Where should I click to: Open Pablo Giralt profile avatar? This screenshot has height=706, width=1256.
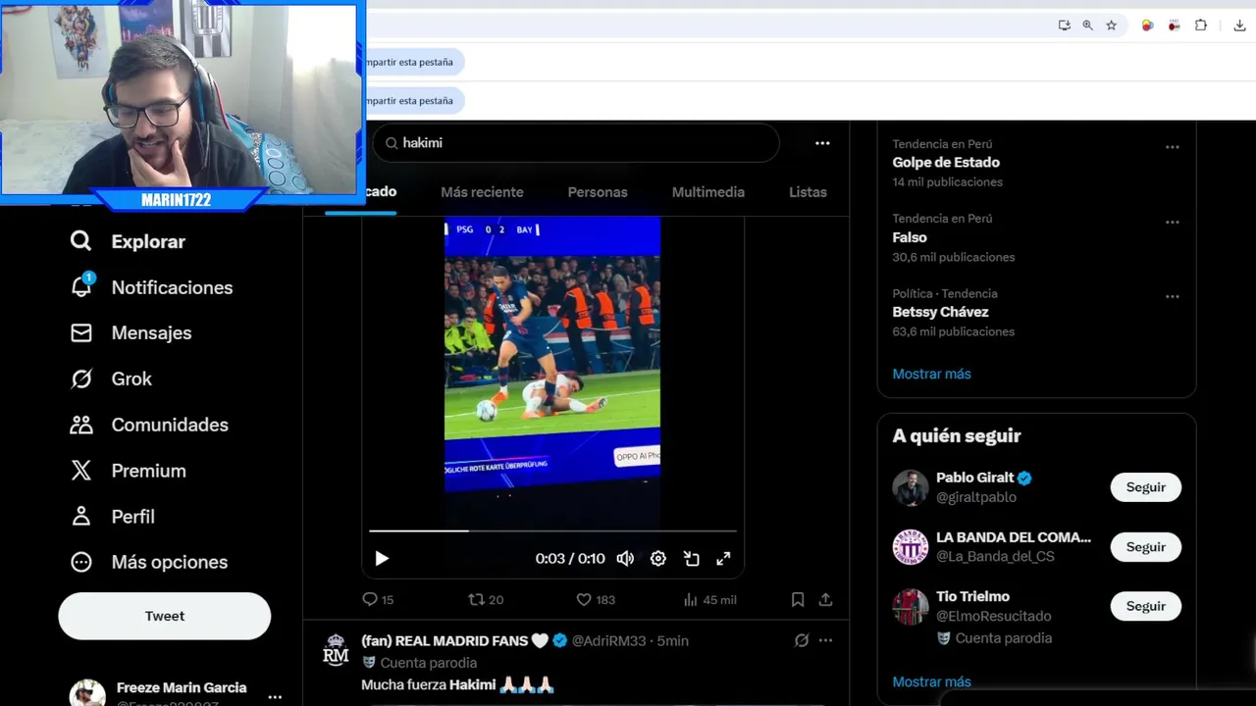pos(910,487)
